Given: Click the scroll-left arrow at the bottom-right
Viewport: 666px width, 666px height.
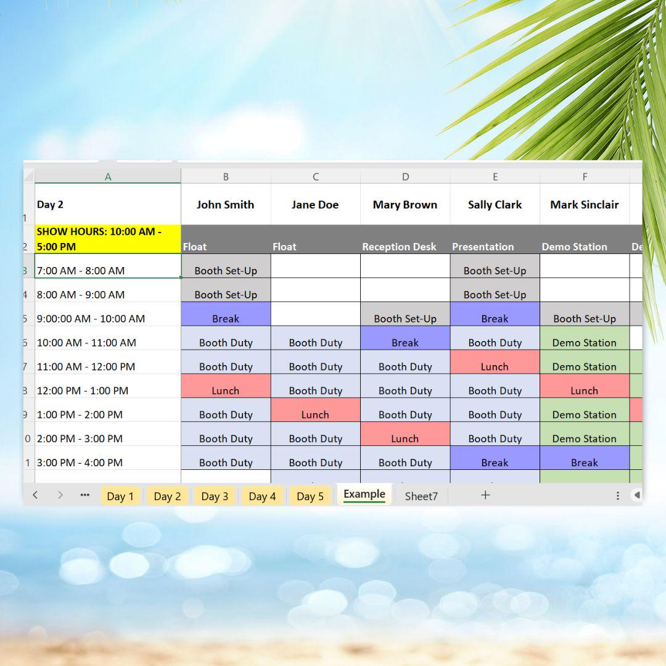Looking at the screenshot, I should [638, 495].
